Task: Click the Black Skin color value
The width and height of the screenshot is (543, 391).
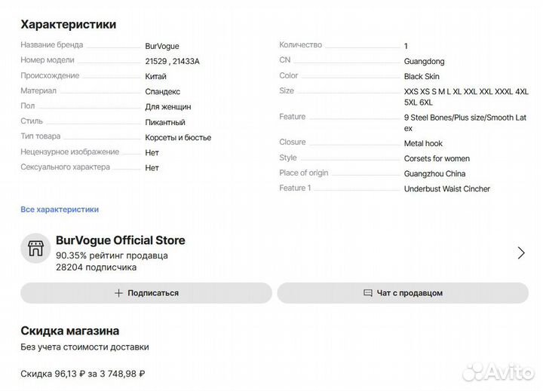Action: pos(422,77)
